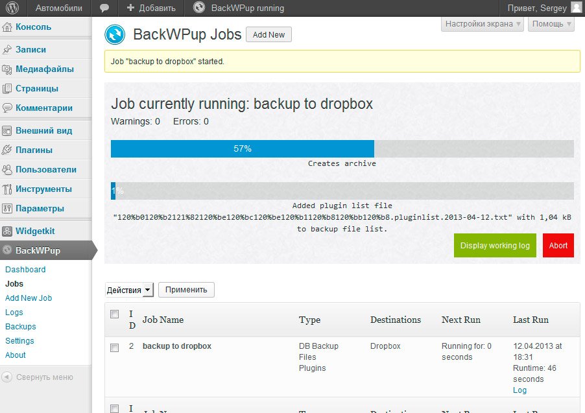
Task: Click the 57% overall progress bar
Action: pyautogui.click(x=342, y=149)
